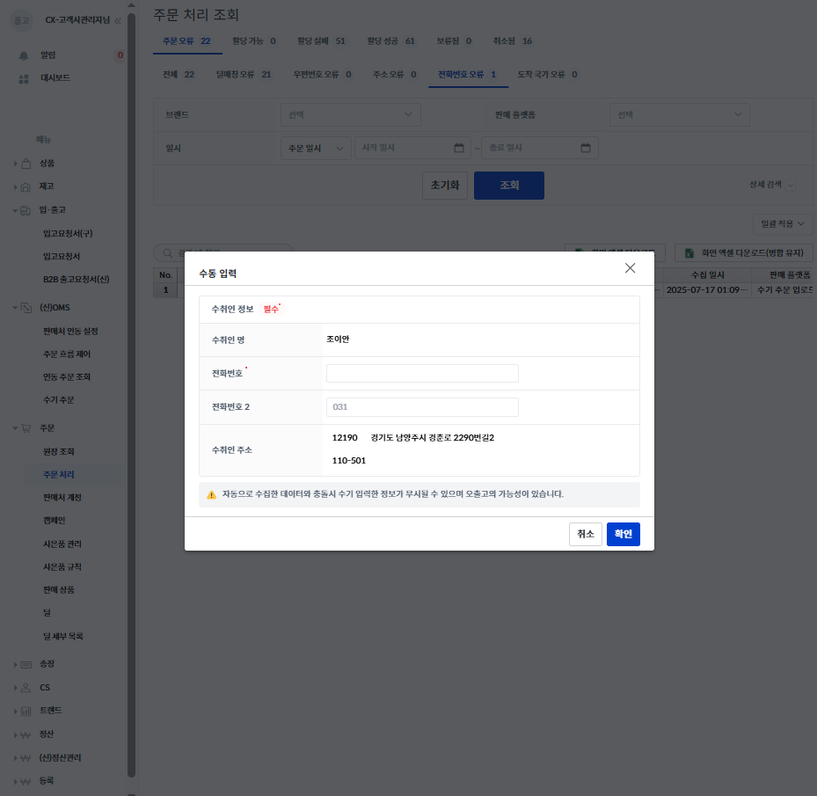
Task: Collapse sidebar with double-chevron icon
Action: click(118, 21)
